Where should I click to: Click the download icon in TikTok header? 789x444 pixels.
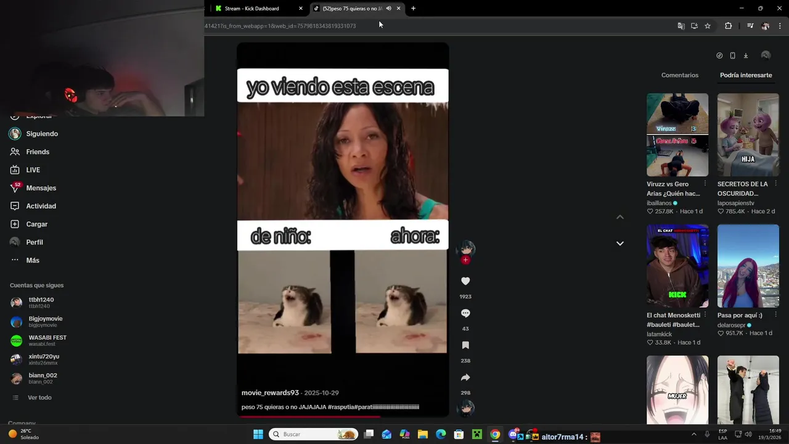pos(745,55)
